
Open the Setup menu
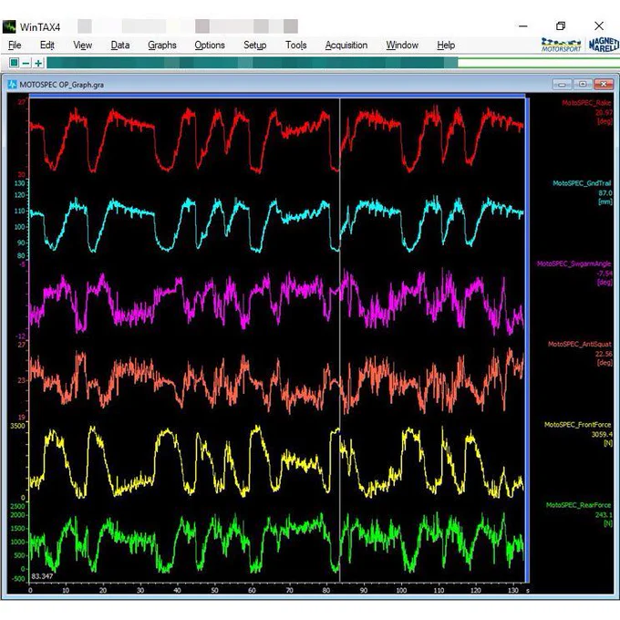tap(254, 45)
